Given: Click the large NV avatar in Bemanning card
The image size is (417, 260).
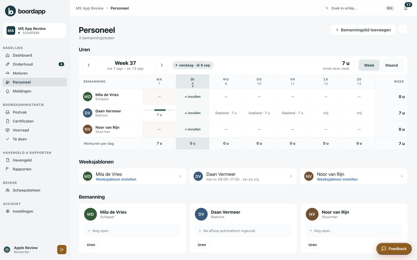Looking at the screenshot, I should coord(312,214).
